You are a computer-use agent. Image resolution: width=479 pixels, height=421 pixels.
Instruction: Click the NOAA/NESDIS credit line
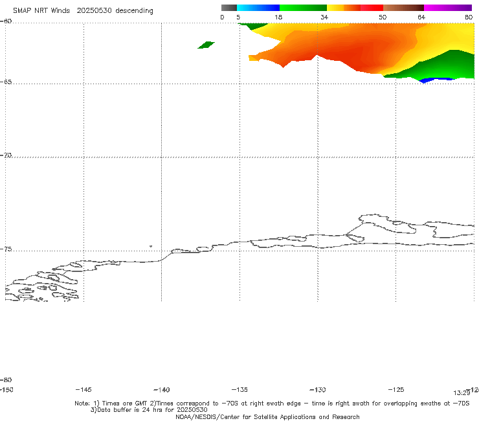pyautogui.click(x=267, y=417)
